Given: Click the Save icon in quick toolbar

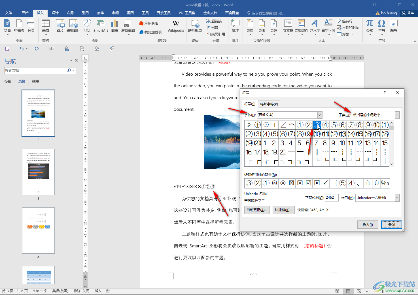Looking at the screenshot, I should [7, 49].
